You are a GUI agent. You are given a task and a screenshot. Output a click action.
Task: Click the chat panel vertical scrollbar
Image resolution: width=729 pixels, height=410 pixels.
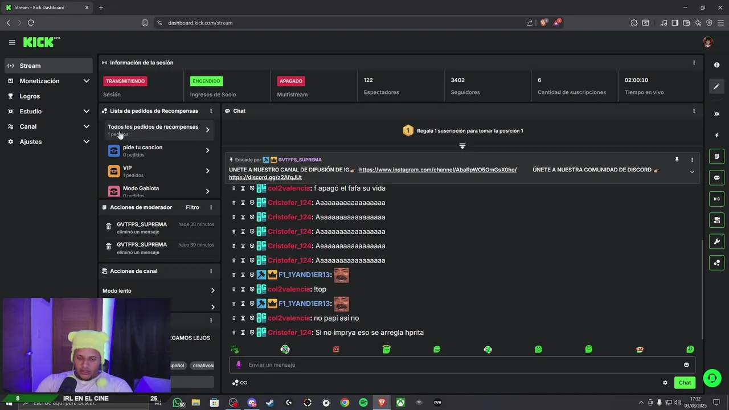702,289
